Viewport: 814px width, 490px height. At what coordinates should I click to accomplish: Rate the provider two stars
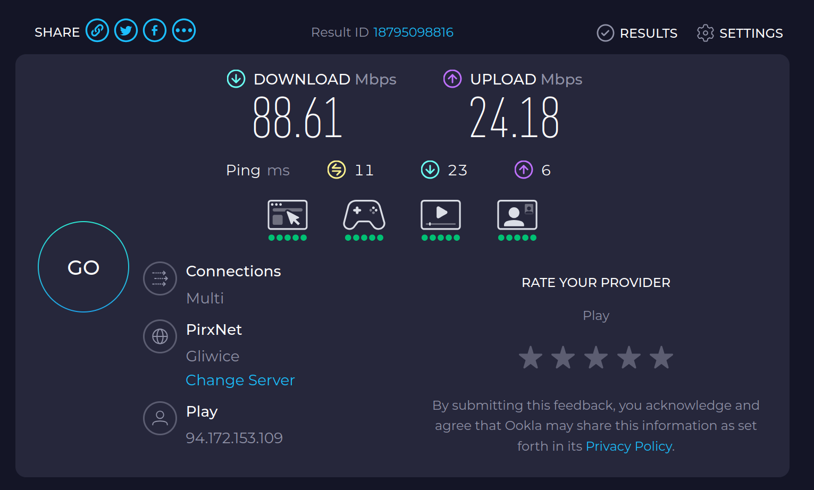pos(563,358)
